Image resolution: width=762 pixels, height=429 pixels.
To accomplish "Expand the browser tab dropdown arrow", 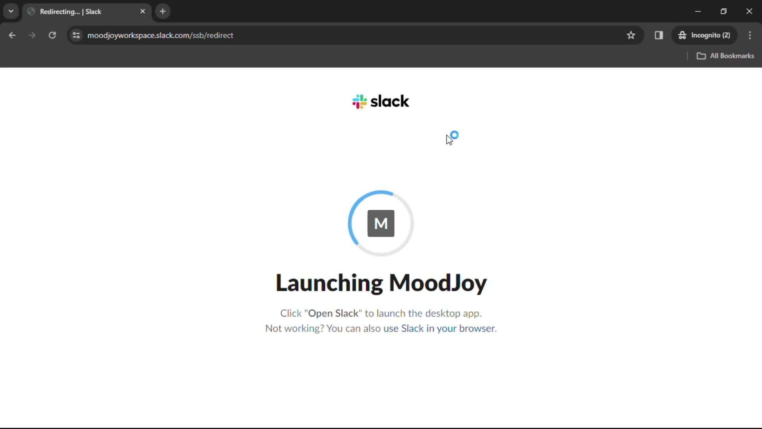I will (11, 12).
